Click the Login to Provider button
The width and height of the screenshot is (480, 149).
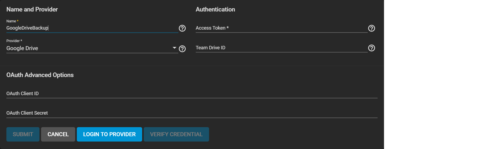tap(109, 134)
